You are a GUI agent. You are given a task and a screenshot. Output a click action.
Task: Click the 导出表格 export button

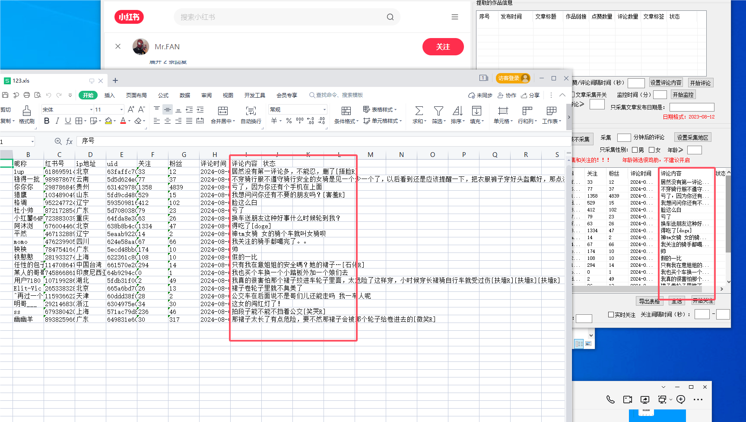pos(650,301)
